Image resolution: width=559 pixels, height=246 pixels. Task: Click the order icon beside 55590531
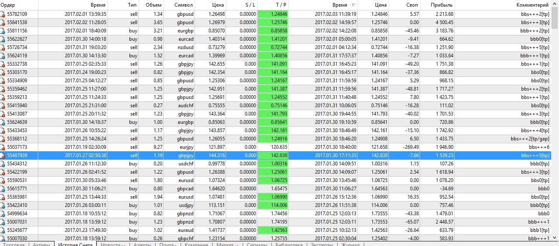point(3,180)
